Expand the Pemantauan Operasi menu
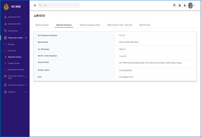The image size is (201, 137). coord(26,85)
